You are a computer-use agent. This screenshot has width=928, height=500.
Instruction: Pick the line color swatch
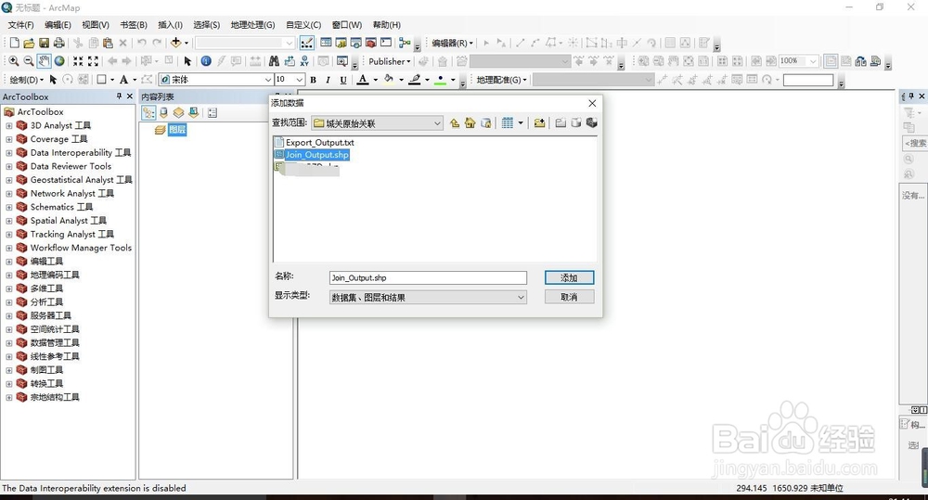click(x=415, y=79)
